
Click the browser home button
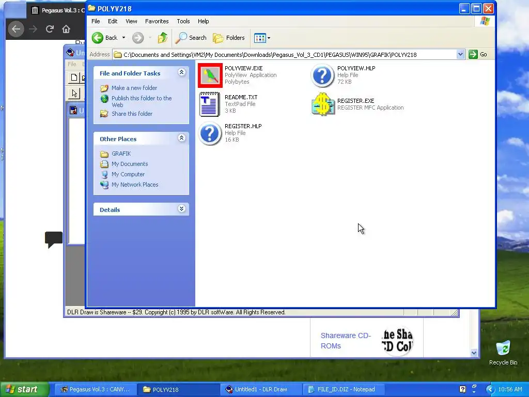[x=66, y=29]
